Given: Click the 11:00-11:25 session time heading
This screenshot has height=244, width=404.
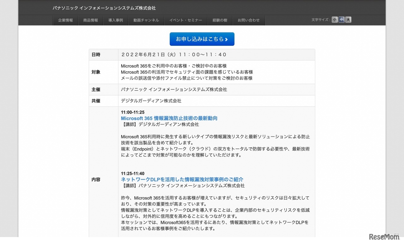Looking at the screenshot, I should pyautogui.click(x=133, y=112).
